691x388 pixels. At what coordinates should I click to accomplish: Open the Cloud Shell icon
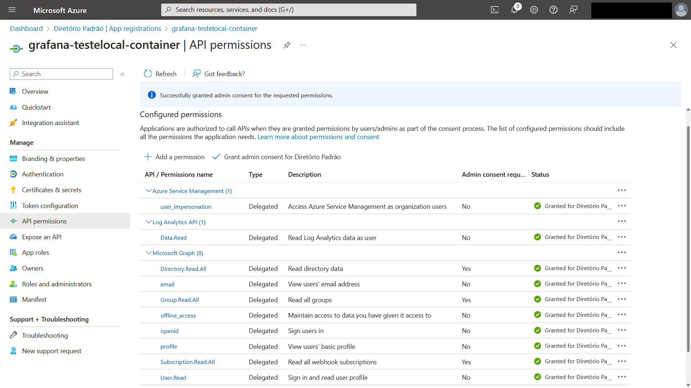[494, 10]
